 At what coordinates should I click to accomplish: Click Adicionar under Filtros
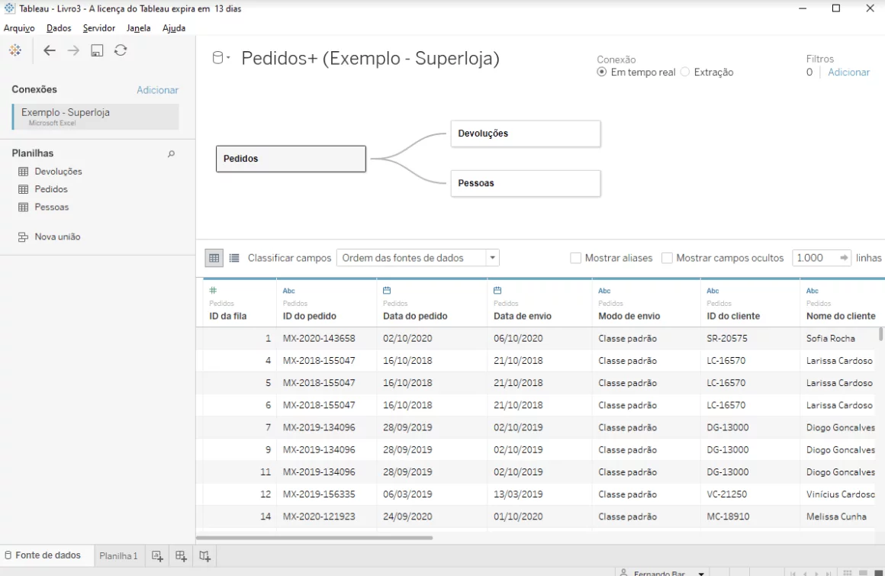(x=848, y=72)
